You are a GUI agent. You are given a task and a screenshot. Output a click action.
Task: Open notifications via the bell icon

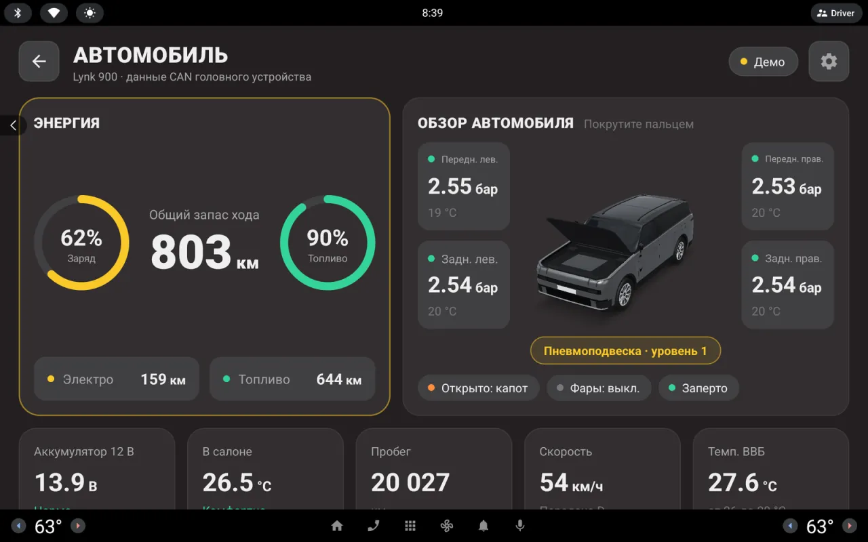[484, 526]
